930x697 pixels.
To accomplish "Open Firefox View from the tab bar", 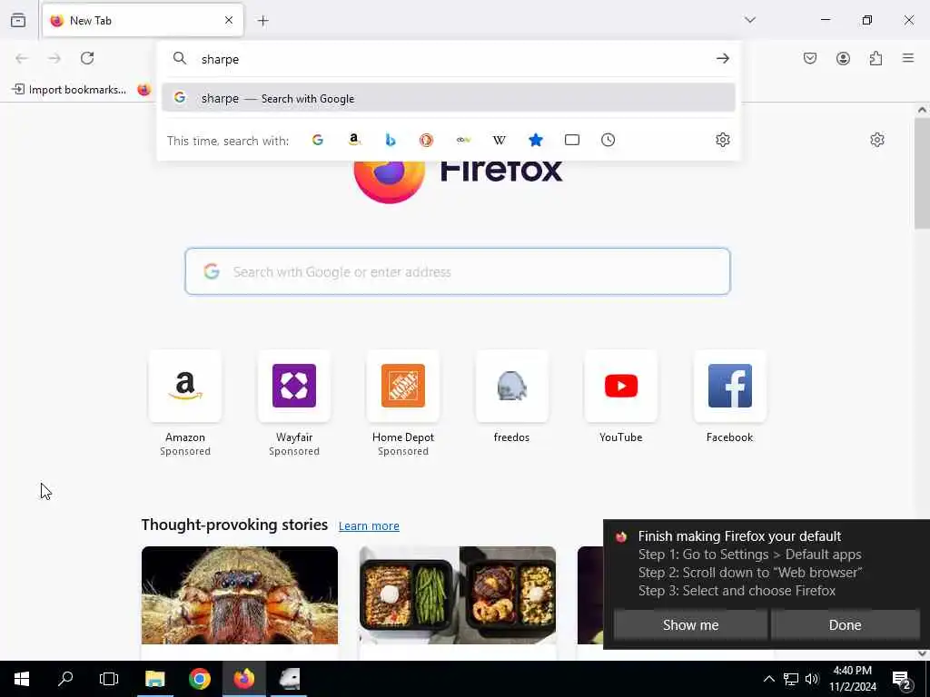I will tap(18, 21).
